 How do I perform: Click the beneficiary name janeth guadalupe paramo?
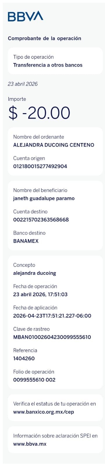[x=44, y=198]
